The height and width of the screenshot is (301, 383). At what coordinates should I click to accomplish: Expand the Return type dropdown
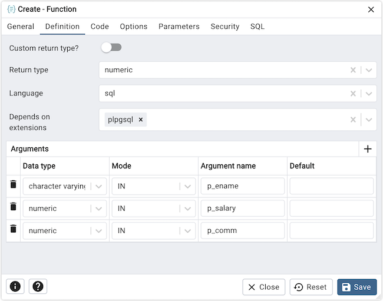point(368,70)
